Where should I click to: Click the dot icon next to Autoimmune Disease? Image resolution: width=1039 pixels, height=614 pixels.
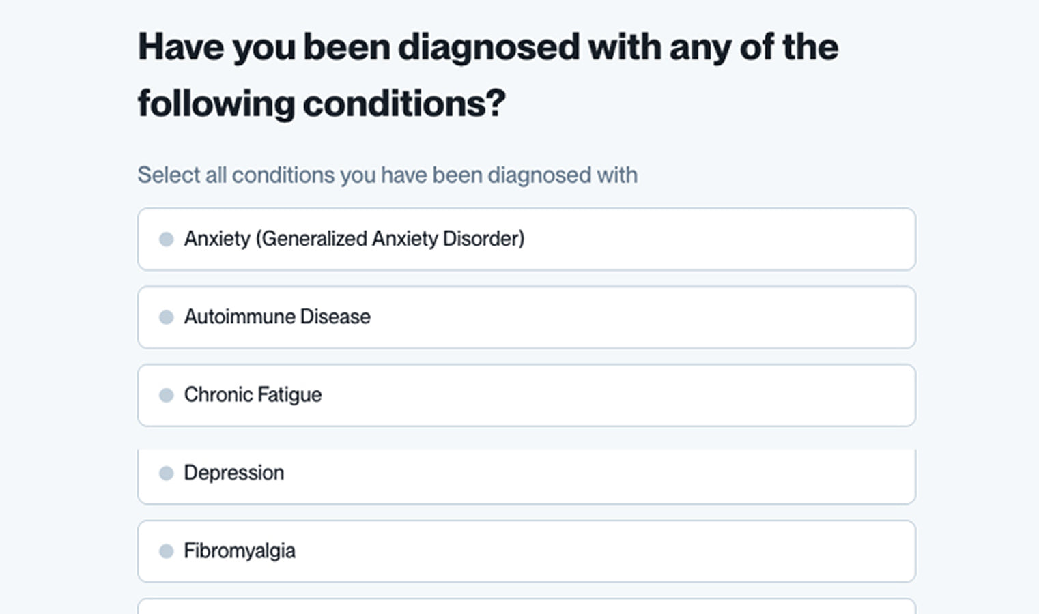166,317
